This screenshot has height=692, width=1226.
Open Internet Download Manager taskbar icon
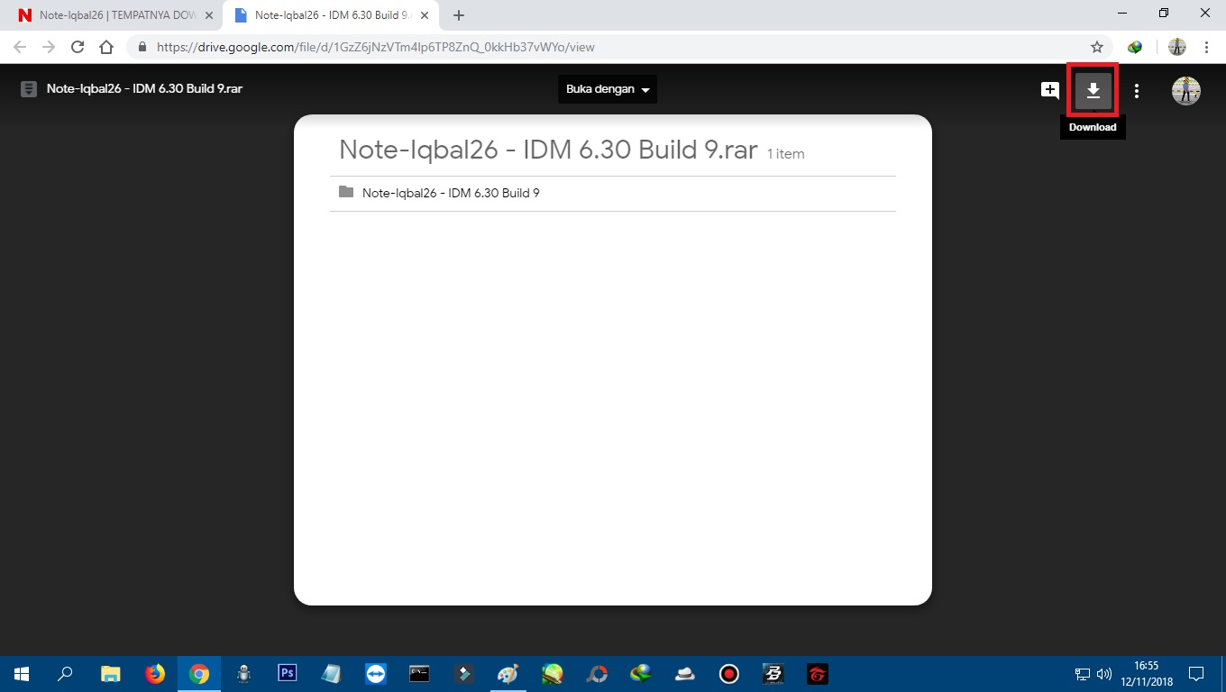(x=641, y=673)
